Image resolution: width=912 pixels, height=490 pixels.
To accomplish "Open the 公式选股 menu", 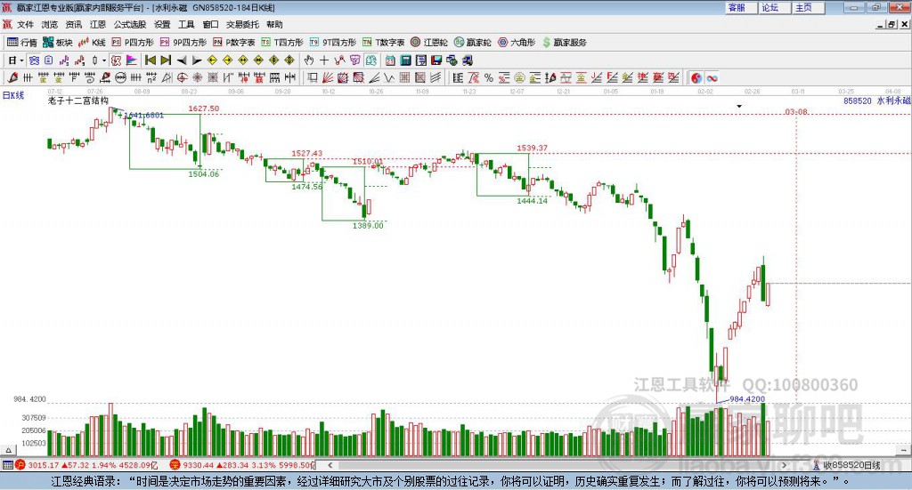I will (130, 24).
